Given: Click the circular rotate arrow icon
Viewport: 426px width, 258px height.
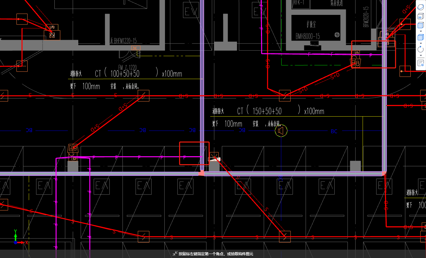Looking at the screenshot, I should point(420,50).
